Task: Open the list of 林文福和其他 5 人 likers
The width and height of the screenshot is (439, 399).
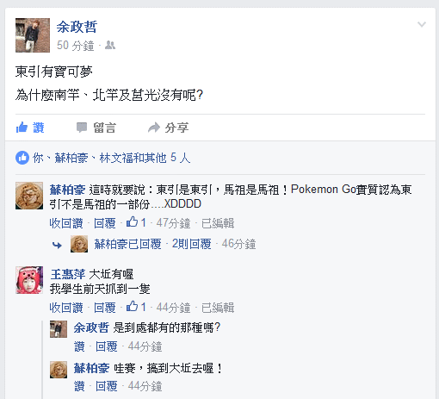Action: [x=145, y=158]
